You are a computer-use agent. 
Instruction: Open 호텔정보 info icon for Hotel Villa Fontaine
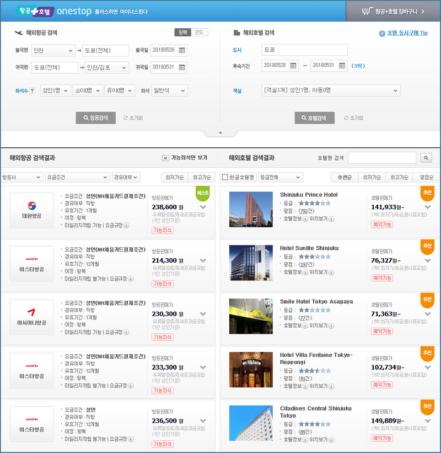coord(305,387)
